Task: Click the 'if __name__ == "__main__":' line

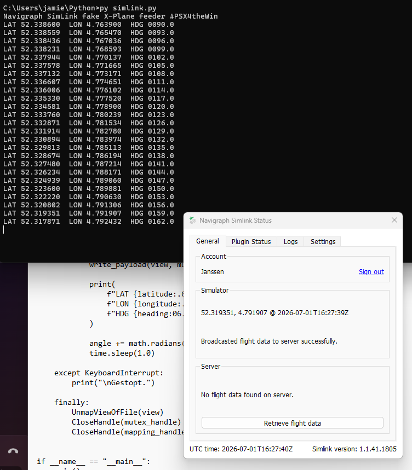Action: (93, 462)
